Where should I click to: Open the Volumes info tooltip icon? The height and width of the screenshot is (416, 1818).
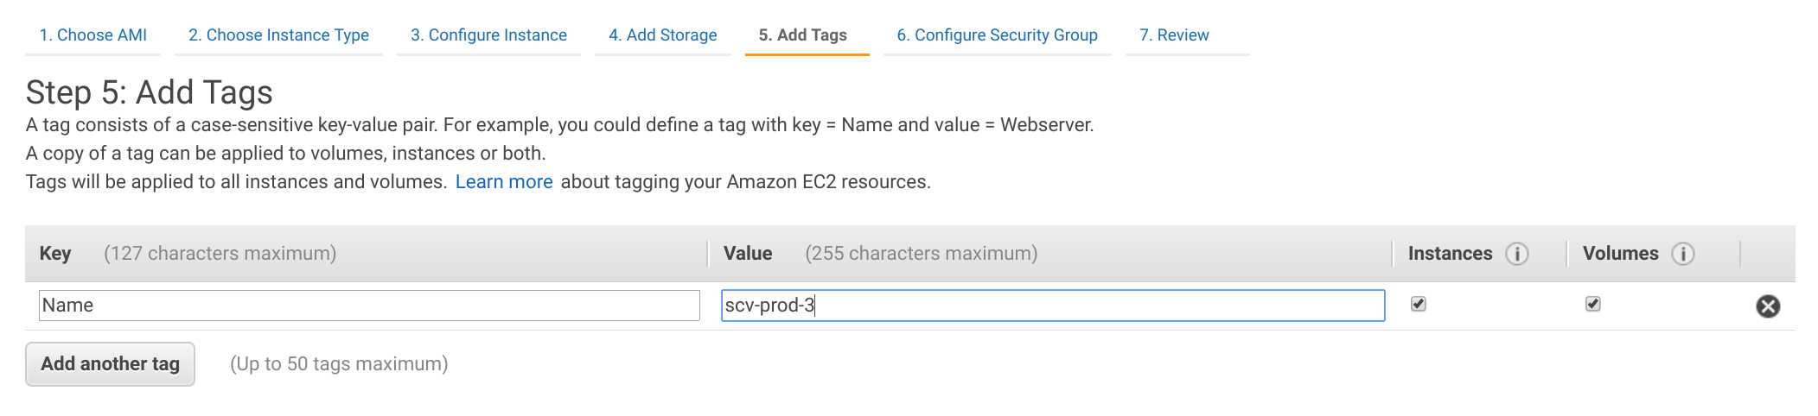[1683, 254]
